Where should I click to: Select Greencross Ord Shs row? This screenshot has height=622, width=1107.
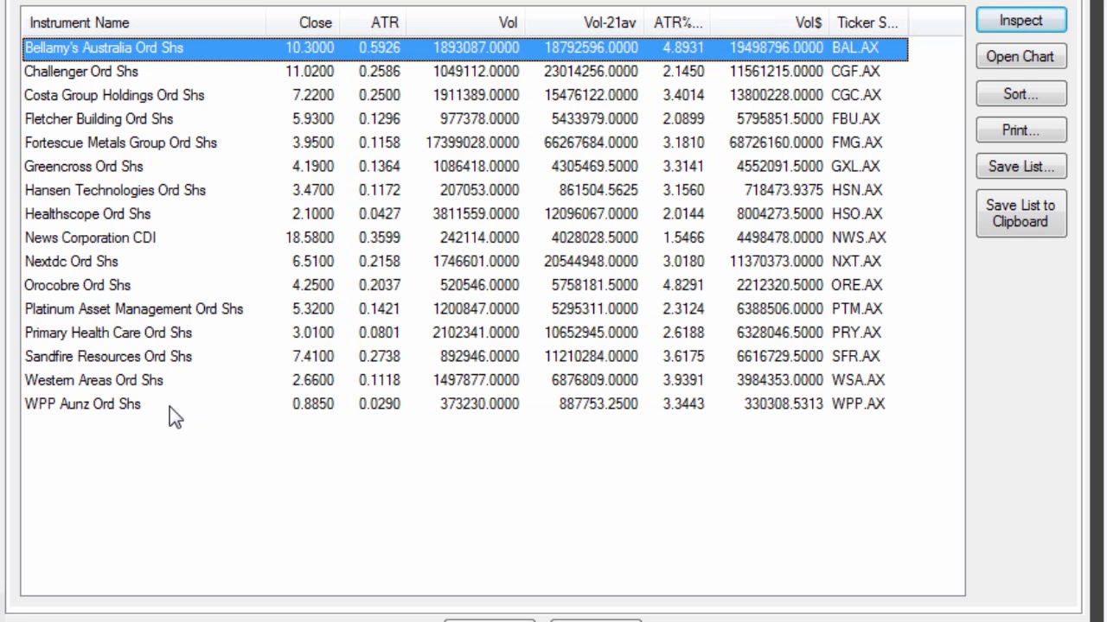click(x=465, y=167)
